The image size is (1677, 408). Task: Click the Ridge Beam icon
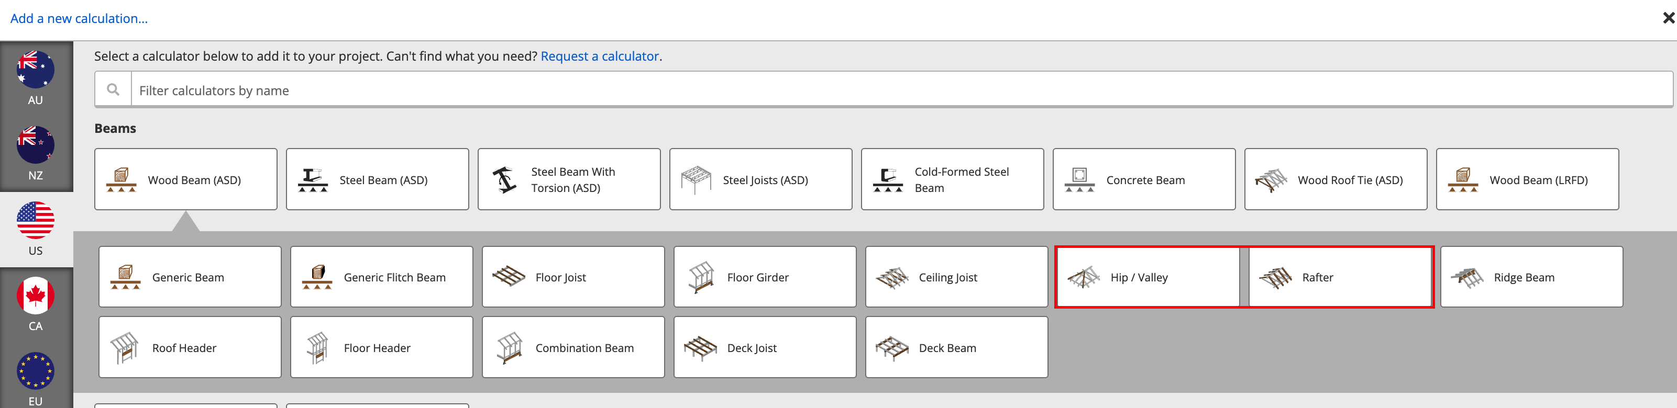1468,277
